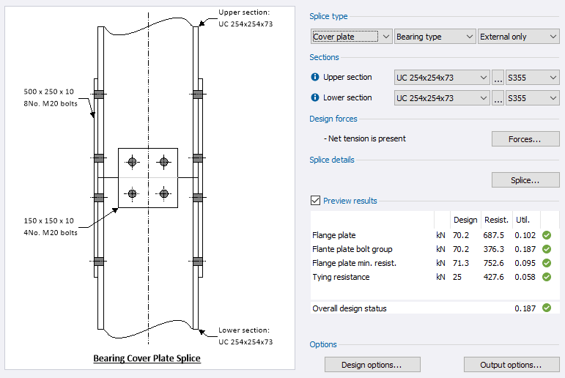Click the Upper section browse (...) button
The image size is (565, 378).
tap(498, 78)
